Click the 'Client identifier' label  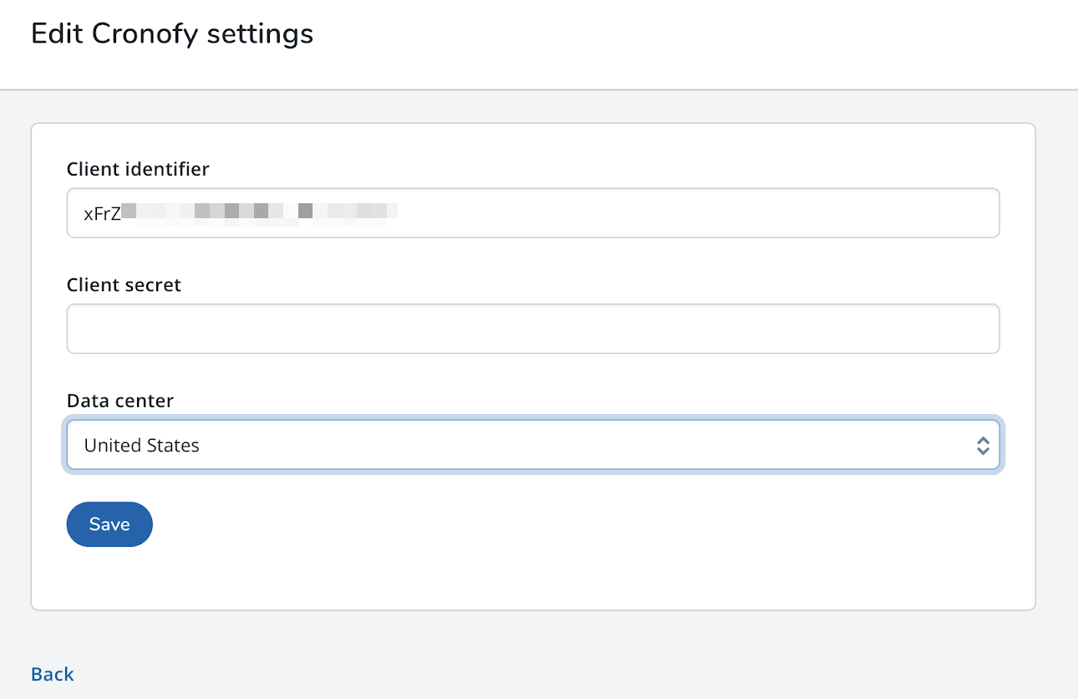[138, 169]
